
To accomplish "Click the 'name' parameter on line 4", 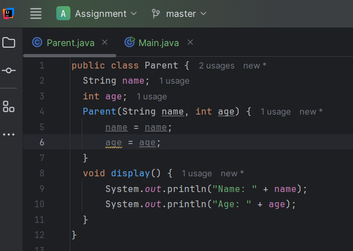I will [172, 112].
